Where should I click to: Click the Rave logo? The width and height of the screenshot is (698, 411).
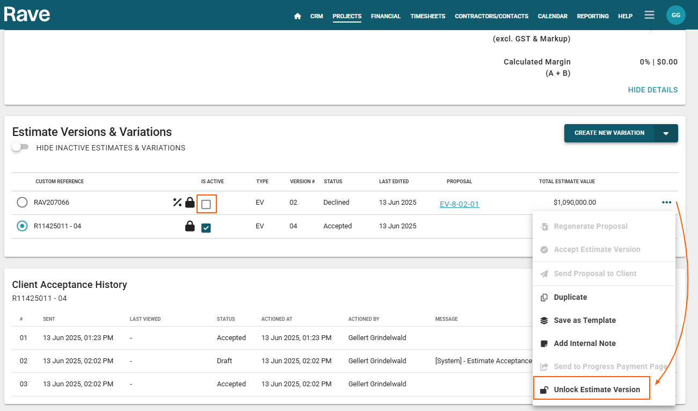pyautogui.click(x=27, y=15)
